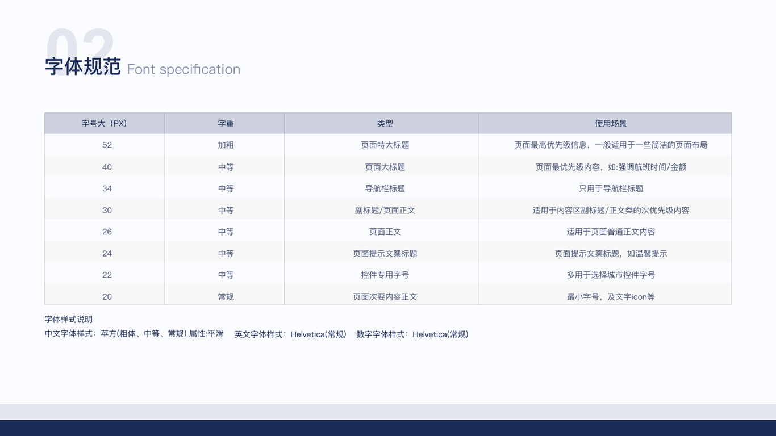Select the usage text "最小字号，及文字icon等"
Screen dimensions: 776x436
pyautogui.click(x=611, y=296)
